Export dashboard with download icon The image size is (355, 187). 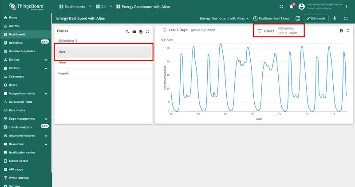pyautogui.click(x=335, y=19)
